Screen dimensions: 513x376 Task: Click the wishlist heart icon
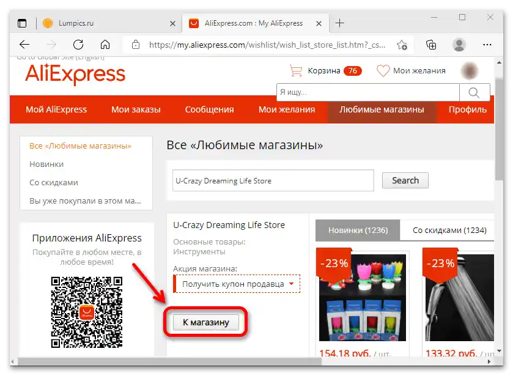tap(383, 71)
